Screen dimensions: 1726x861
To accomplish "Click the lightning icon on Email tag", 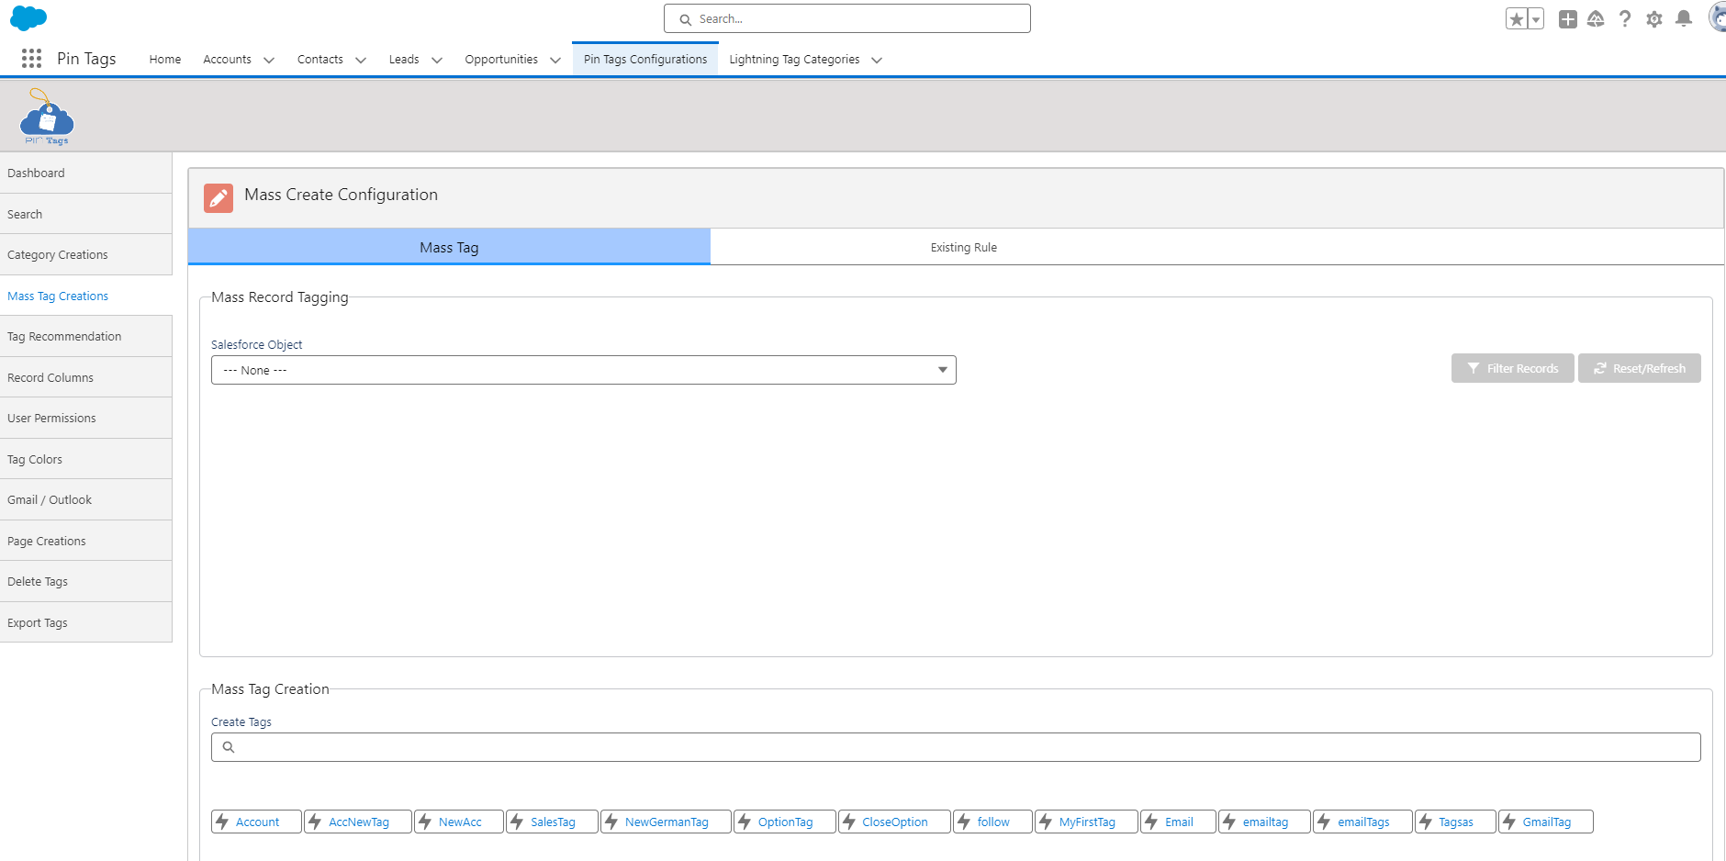I will 1151,822.
